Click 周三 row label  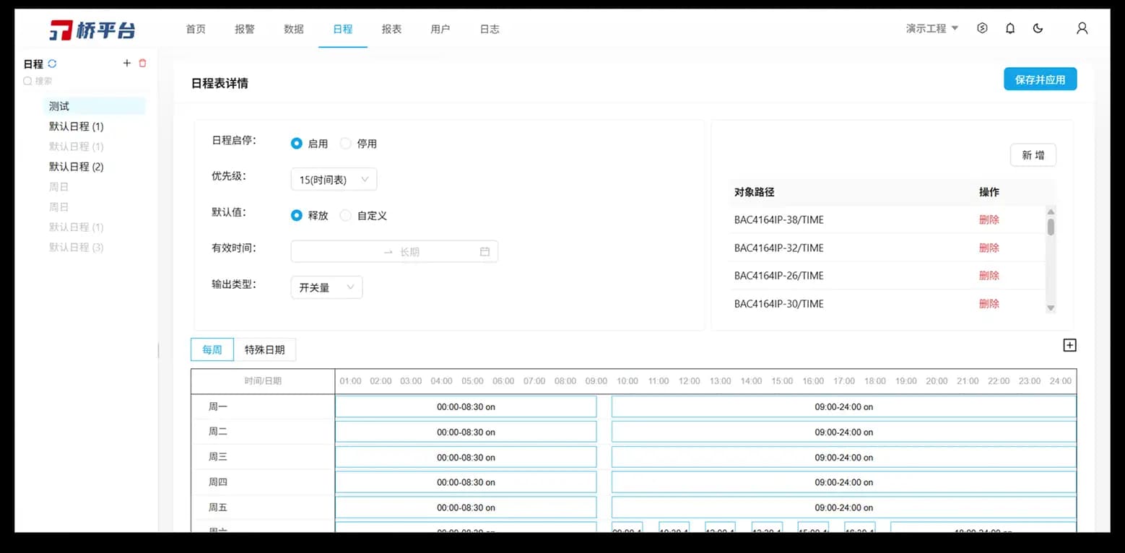click(x=217, y=457)
